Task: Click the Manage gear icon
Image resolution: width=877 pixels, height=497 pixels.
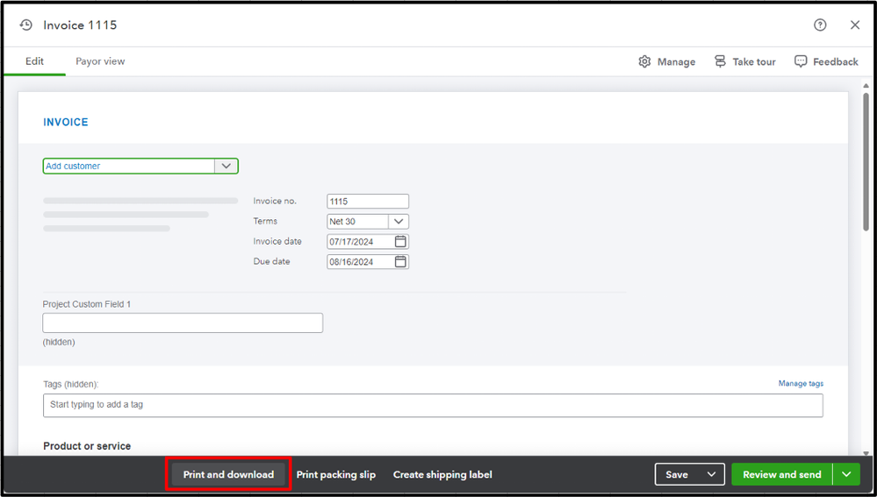Action: click(x=645, y=61)
